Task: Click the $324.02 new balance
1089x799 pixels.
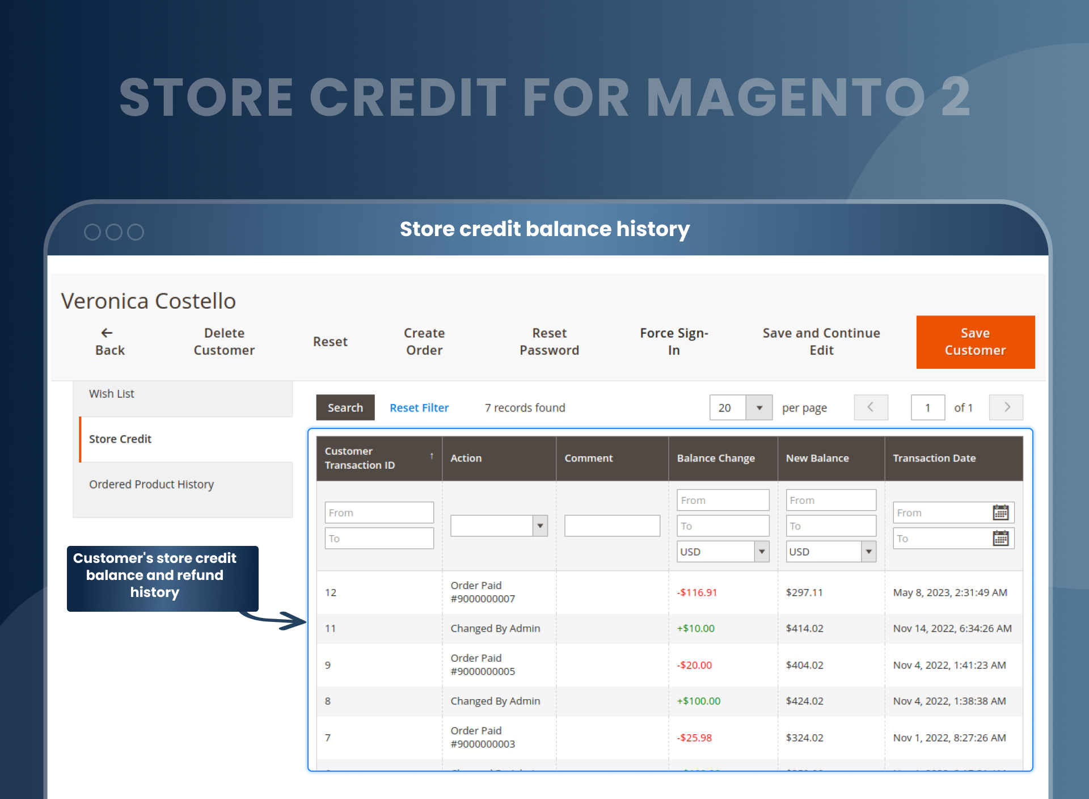Action: click(x=804, y=738)
